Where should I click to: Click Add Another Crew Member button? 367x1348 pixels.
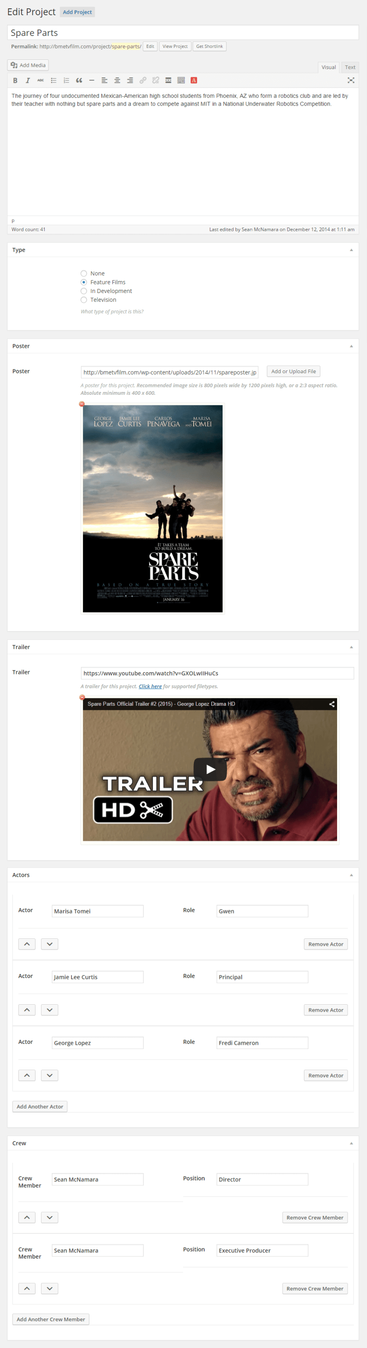(51, 1319)
